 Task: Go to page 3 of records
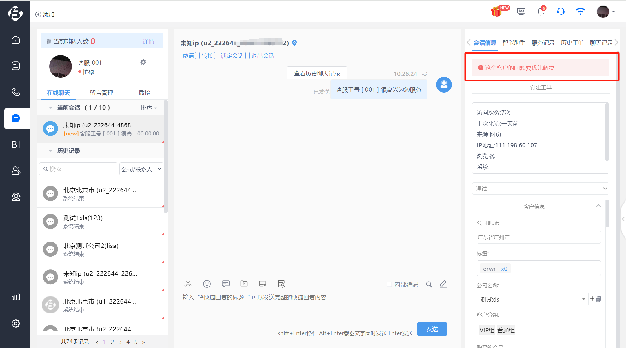(120, 342)
